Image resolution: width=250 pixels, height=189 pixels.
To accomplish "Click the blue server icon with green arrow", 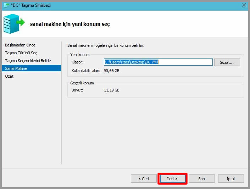I will 14,24.
